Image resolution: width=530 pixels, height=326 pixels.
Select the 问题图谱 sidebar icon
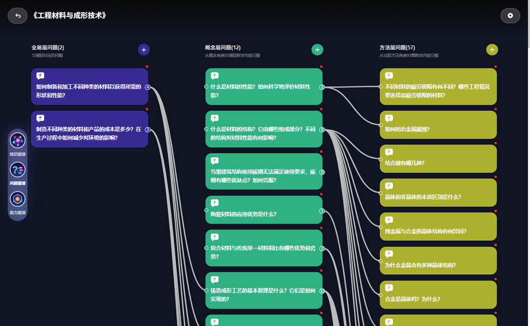click(18, 170)
